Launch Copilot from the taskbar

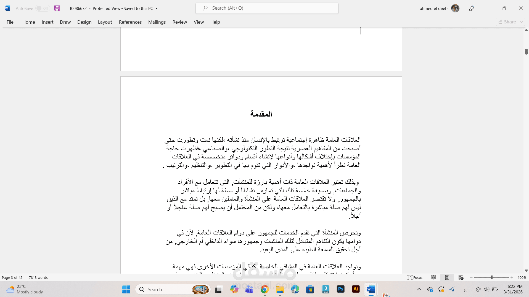[234, 289]
